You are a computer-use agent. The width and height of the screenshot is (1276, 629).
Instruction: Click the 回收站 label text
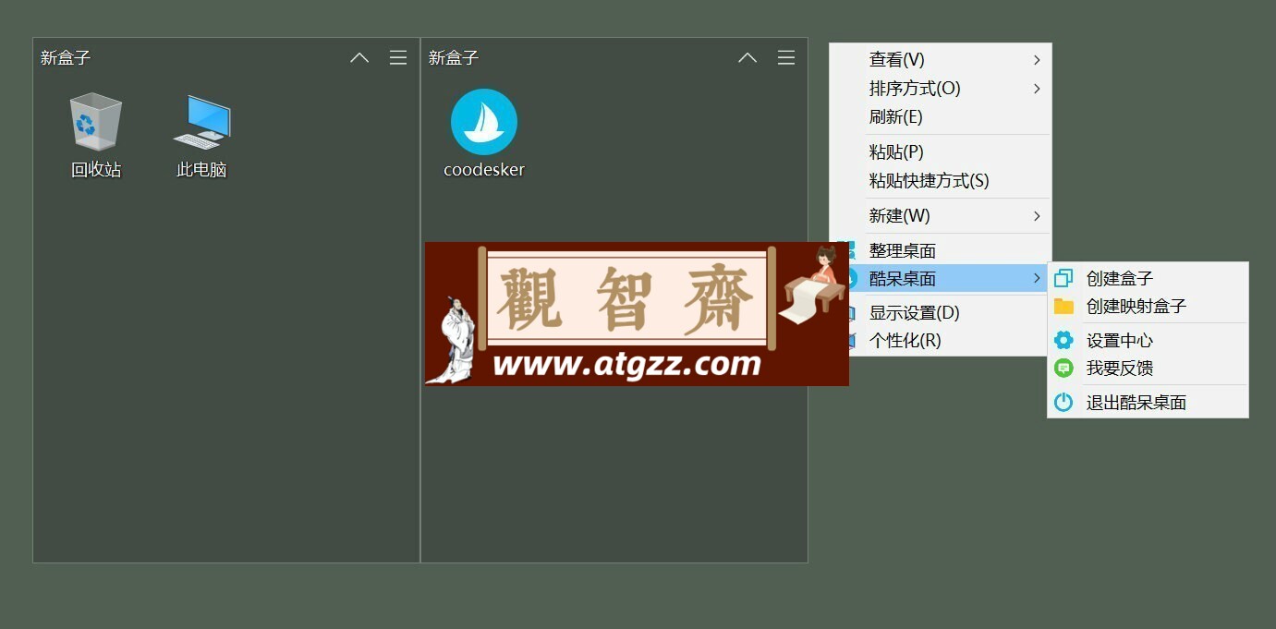(x=96, y=170)
